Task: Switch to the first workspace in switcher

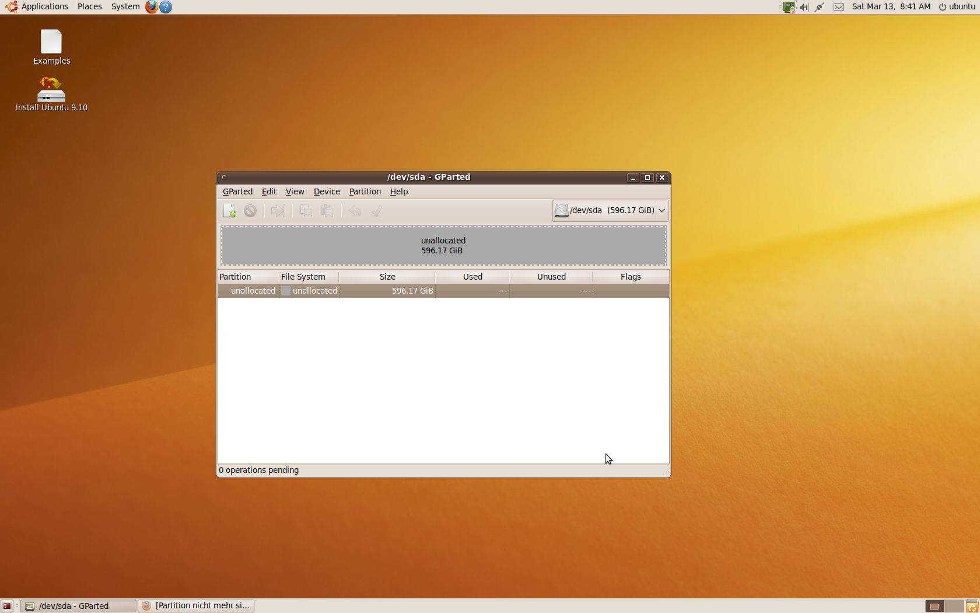Action: [x=935, y=606]
